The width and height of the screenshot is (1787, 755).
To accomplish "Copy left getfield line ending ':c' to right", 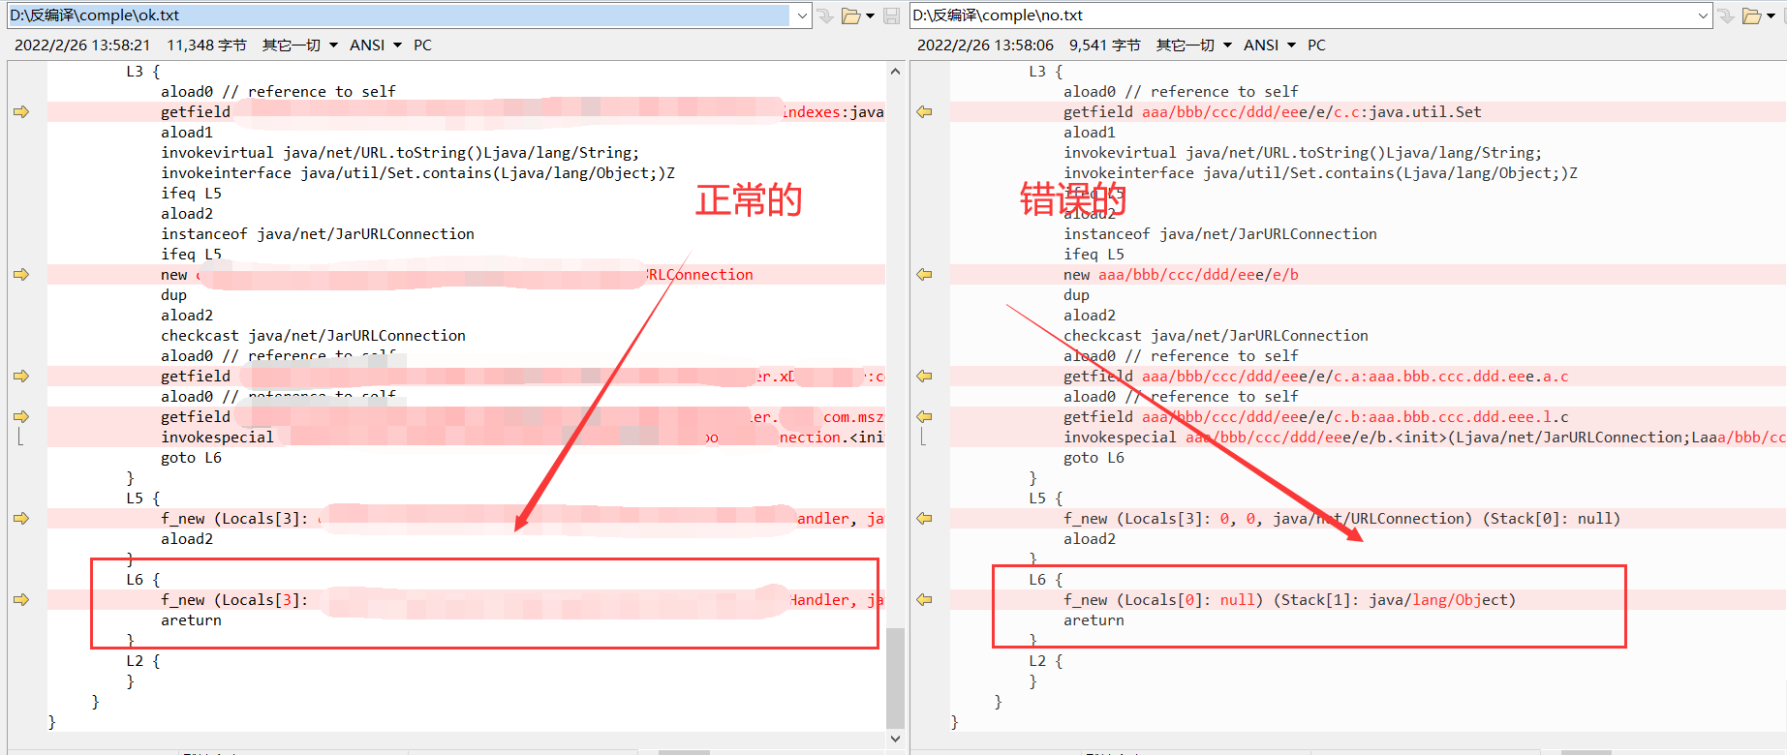I will click(21, 377).
